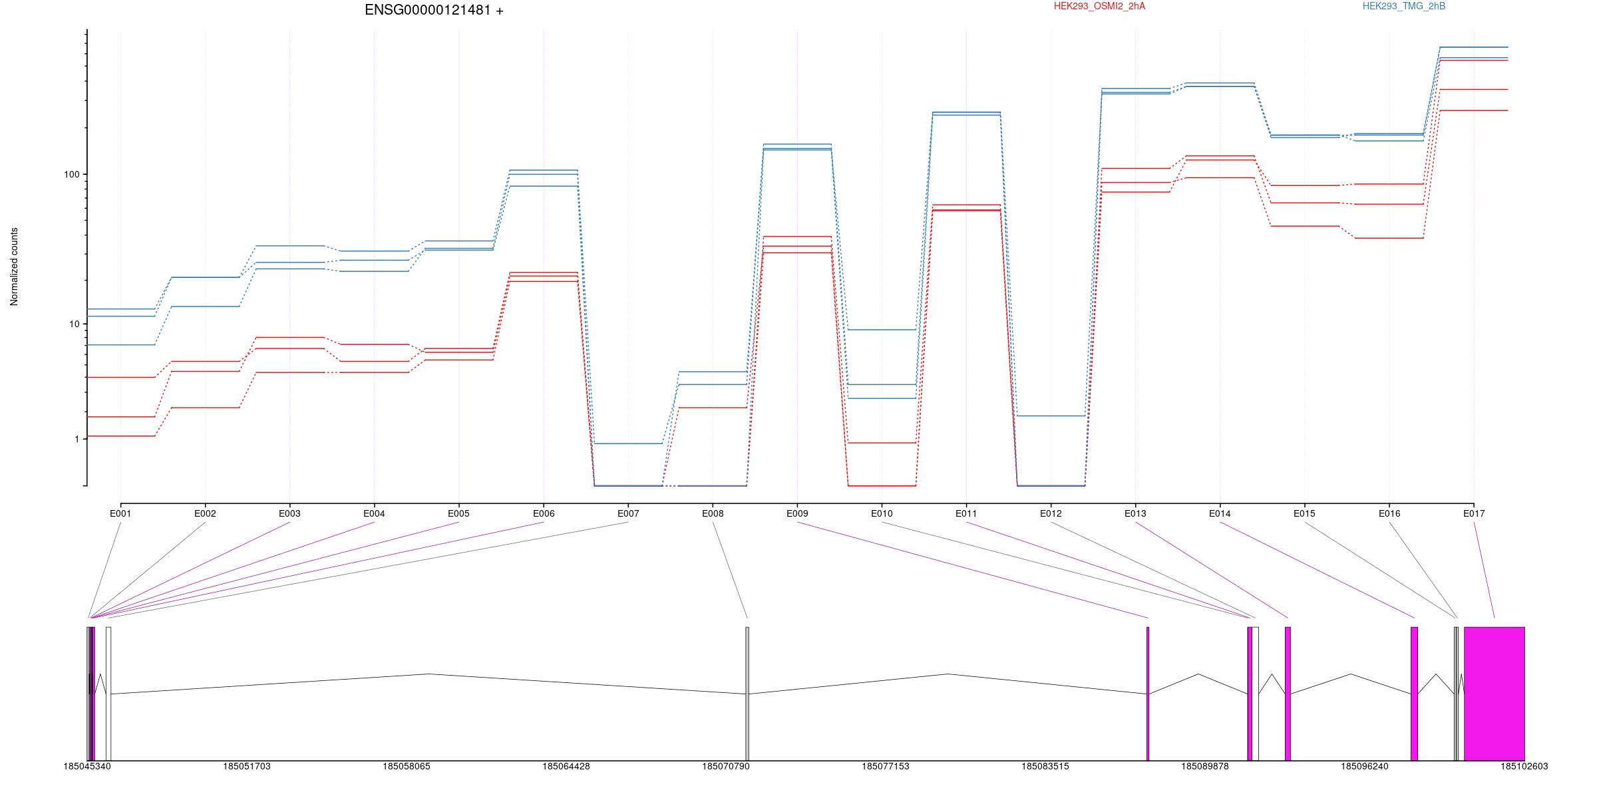Click the E010 exon label
The width and height of the screenshot is (1597, 798).
pyautogui.click(x=882, y=513)
